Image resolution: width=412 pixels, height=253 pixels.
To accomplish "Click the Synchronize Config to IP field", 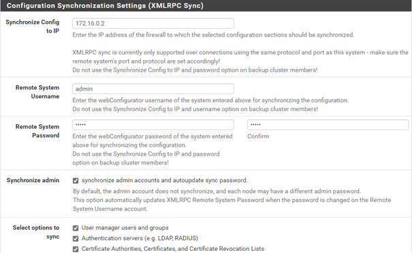I will click(x=153, y=23).
